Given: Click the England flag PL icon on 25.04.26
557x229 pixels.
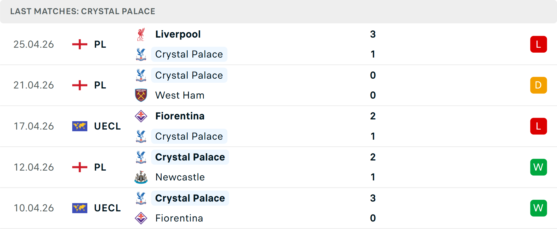Looking at the screenshot, I should pos(79,44).
